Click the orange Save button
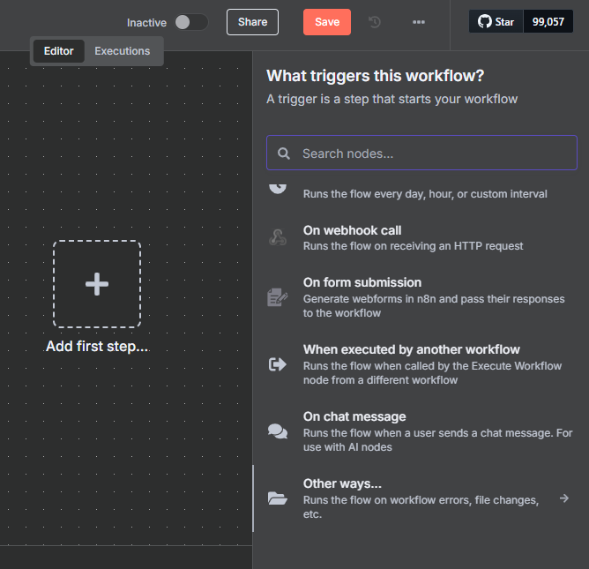589x569 pixels. pyautogui.click(x=327, y=22)
